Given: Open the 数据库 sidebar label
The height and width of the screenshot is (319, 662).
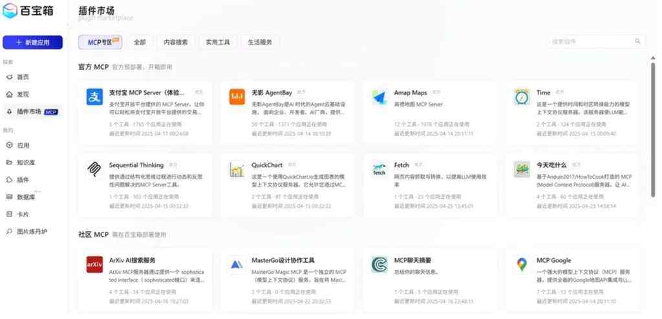Looking at the screenshot, I should coord(26,197).
